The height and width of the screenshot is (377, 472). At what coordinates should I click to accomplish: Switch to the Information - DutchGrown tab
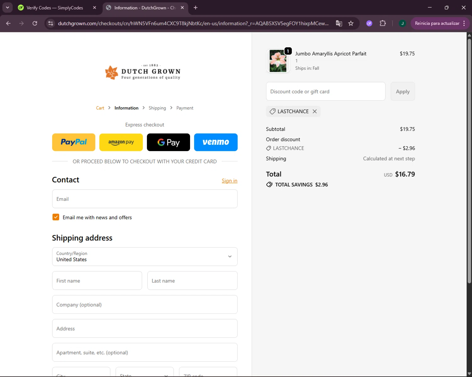coord(145,8)
